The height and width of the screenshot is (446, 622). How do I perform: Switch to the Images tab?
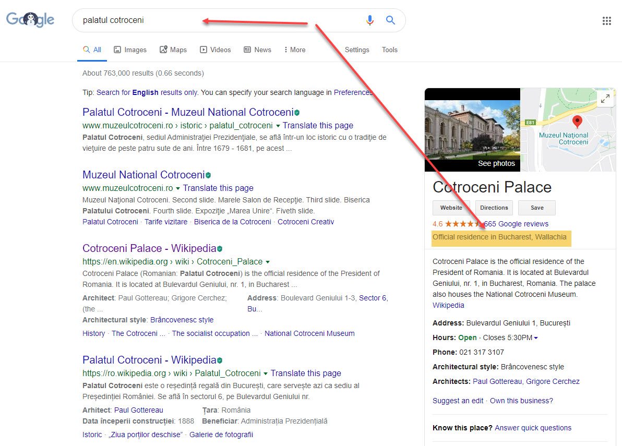pos(130,50)
